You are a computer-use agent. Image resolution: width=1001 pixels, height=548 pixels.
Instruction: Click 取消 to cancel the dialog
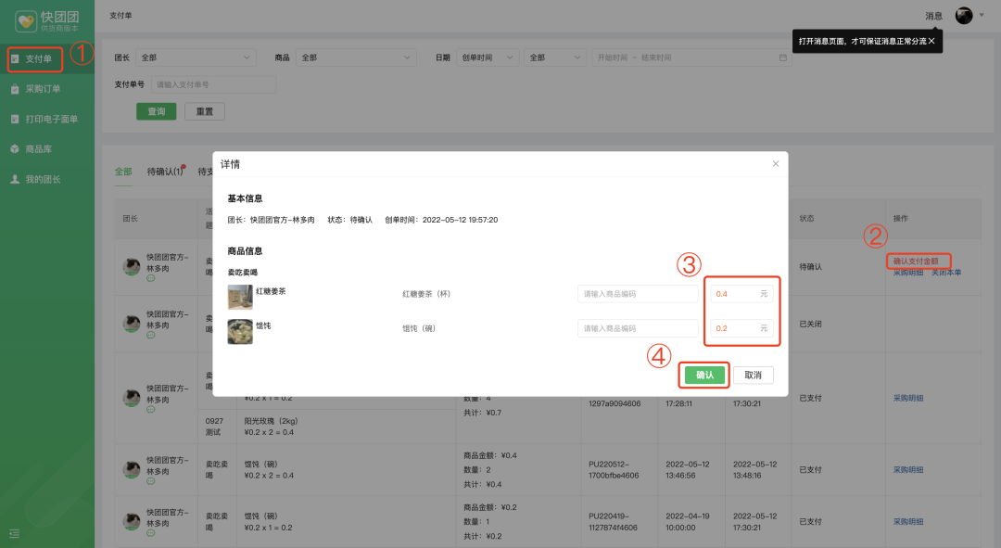(753, 375)
